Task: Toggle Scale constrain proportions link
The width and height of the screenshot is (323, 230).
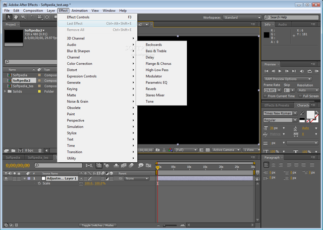Action: [x=81, y=183]
